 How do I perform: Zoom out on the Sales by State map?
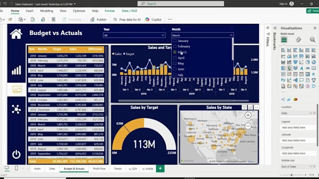pyautogui.click(x=248, y=126)
